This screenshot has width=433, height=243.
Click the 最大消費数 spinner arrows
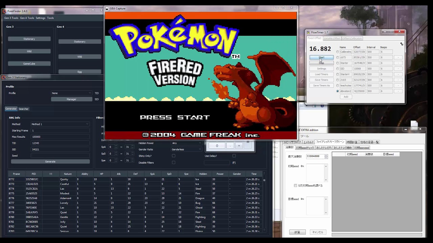[x=326, y=157]
